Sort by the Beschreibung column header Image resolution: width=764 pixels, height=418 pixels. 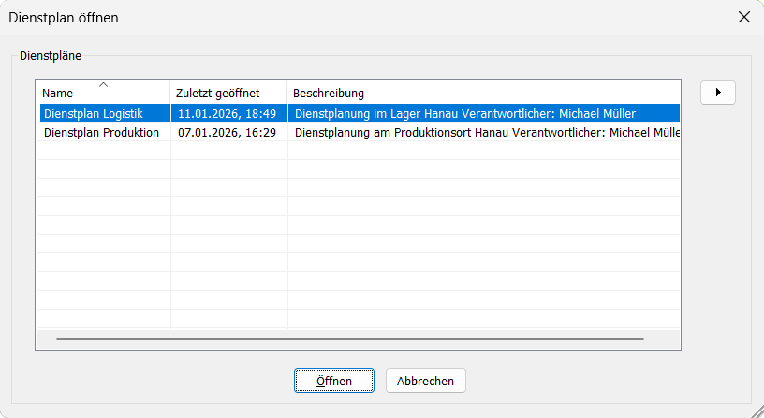point(483,93)
